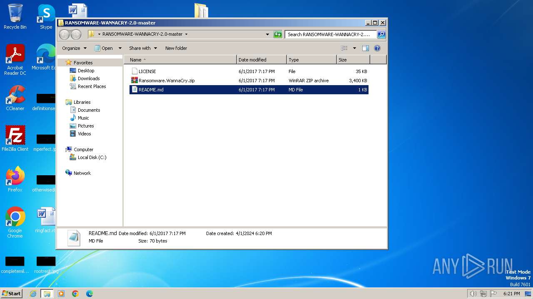Open the Organize dropdown menu
The height and width of the screenshot is (299, 533).
[x=74, y=48]
